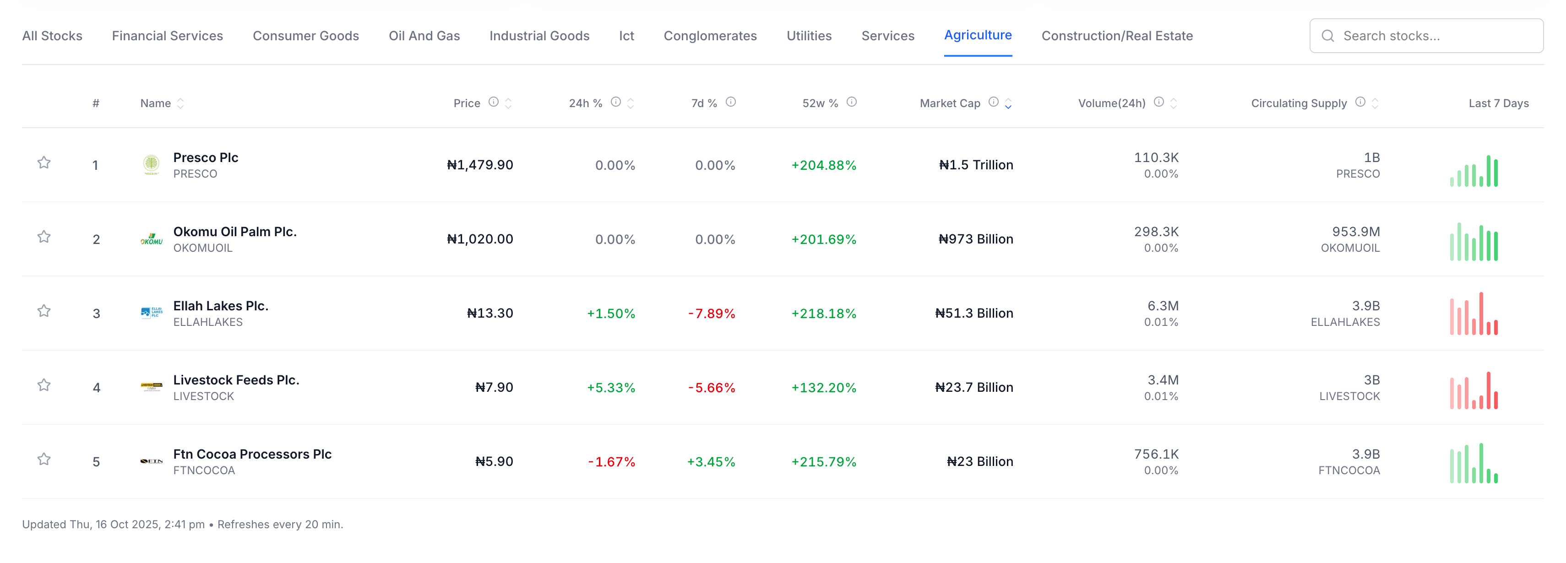Click the Volume(24h) info icon
Screen dimensions: 1566x563
[1158, 102]
